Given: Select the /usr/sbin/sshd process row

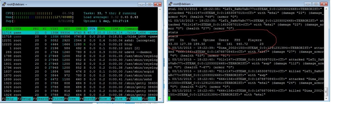Looking at the screenshot, I should click(x=80, y=79).
